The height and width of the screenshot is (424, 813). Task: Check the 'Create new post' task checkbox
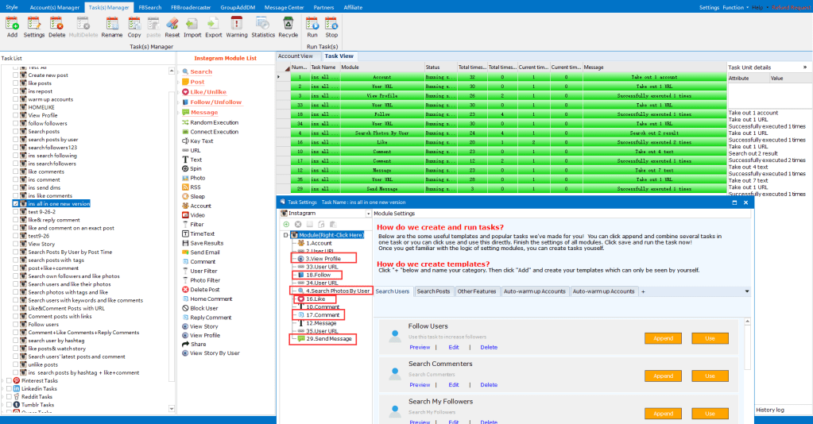15,75
